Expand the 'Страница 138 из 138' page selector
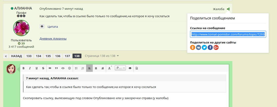Viewport: 277px width, 107px height. coord(102,56)
